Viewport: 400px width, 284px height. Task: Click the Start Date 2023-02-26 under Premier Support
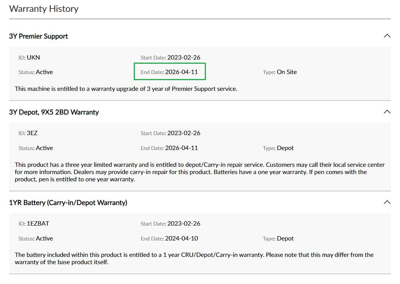click(x=185, y=57)
